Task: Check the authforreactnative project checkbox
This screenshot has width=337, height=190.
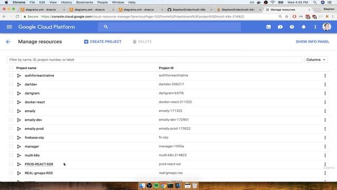Action: point(11,75)
